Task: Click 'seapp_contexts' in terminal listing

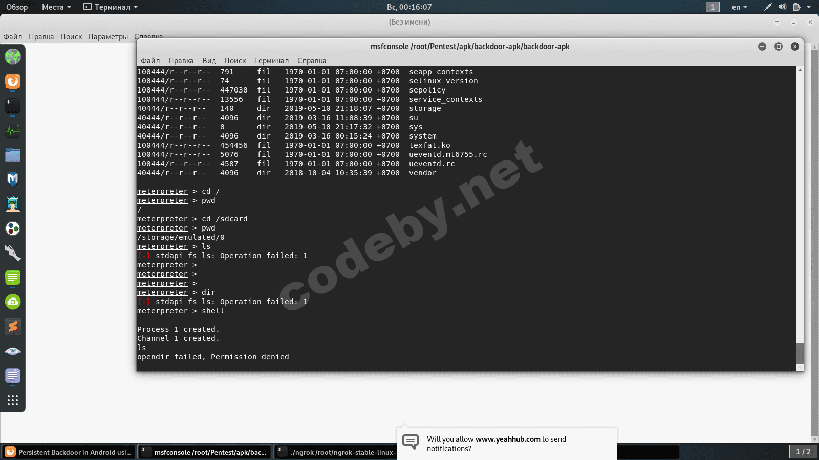Action: pyautogui.click(x=441, y=72)
